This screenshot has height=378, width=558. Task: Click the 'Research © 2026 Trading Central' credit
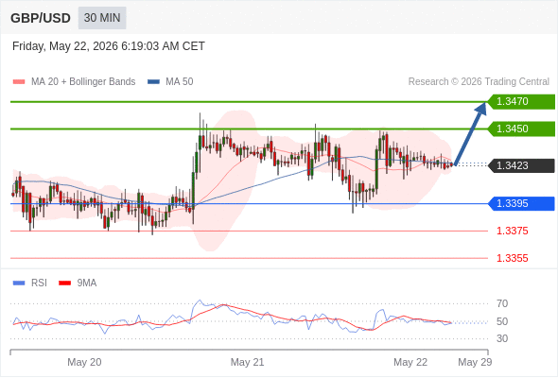pyautogui.click(x=479, y=82)
